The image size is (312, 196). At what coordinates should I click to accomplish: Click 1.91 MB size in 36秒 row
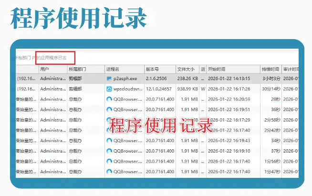tap(189, 109)
